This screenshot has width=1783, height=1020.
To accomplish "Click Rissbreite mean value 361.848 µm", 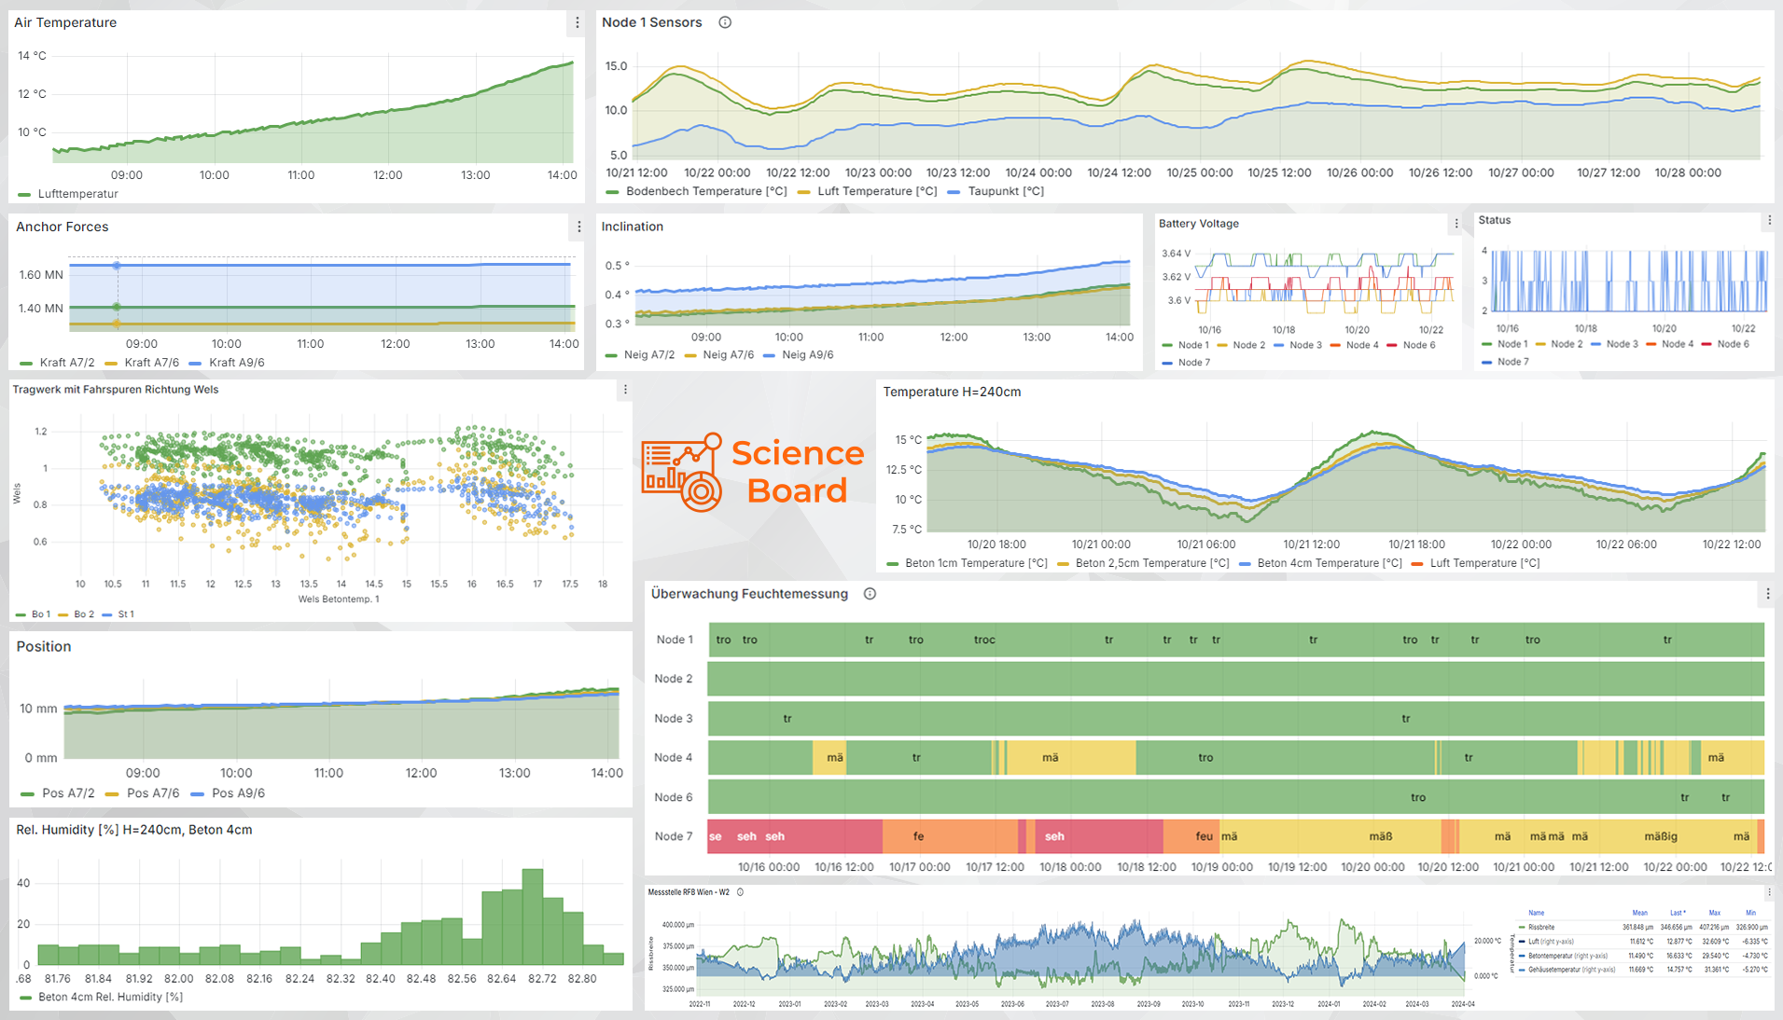I will pyautogui.click(x=1637, y=928).
